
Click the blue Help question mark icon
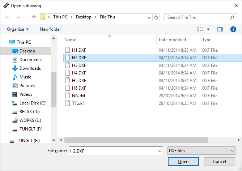click(x=233, y=29)
